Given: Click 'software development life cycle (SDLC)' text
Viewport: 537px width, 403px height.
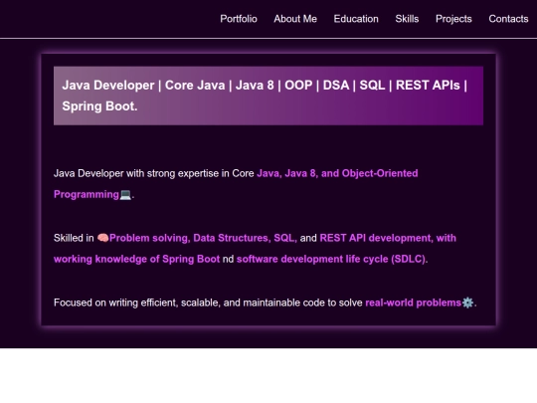Looking at the screenshot, I should click(331, 259).
